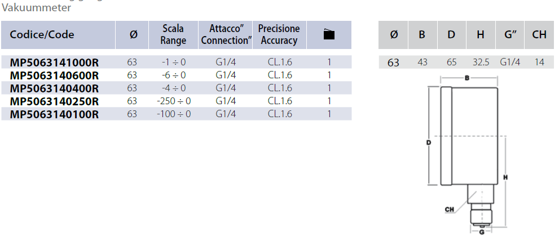Select the 43 value under column B
The height and width of the screenshot is (245, 559).
[x=422, y=63]
